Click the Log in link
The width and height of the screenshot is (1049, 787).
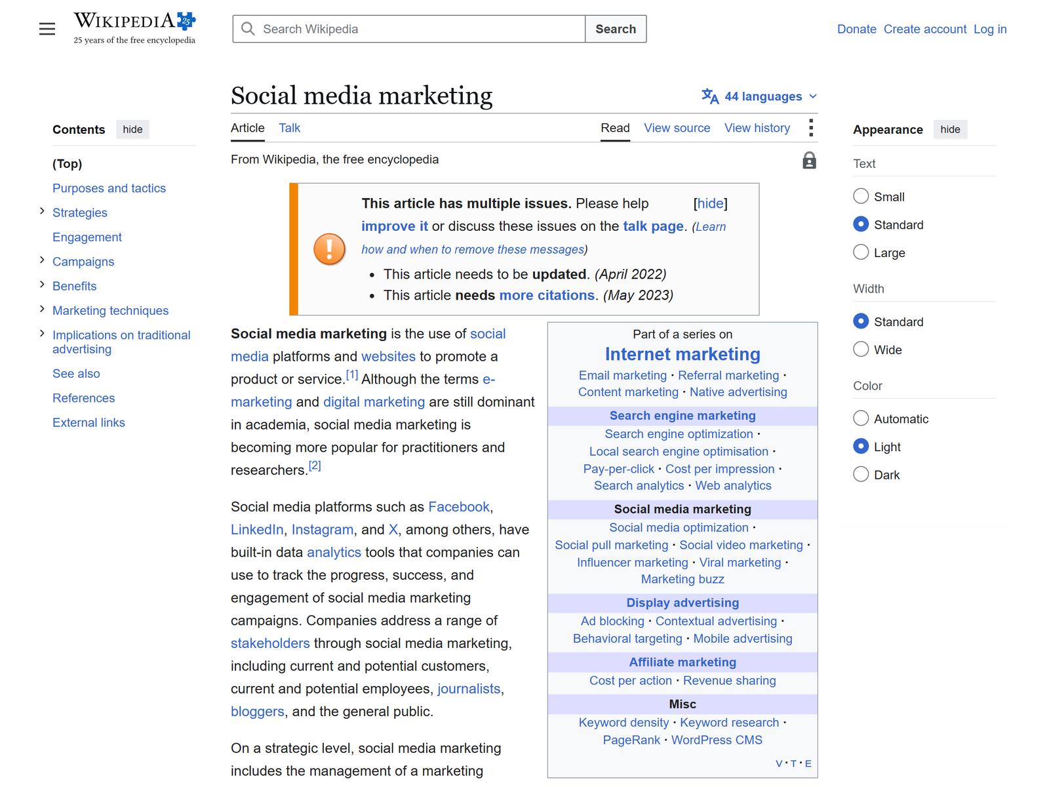click(x=990, y=29)
